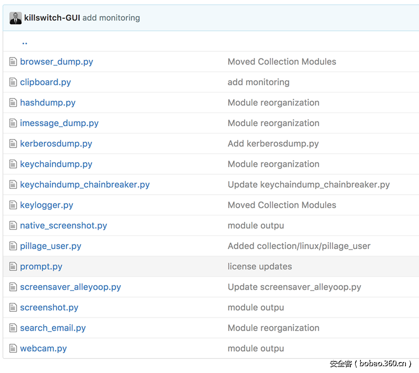Open the "add monitoring" latest commit message
The height and width of the screenshot is (373, 419).
tap(111, 18)
